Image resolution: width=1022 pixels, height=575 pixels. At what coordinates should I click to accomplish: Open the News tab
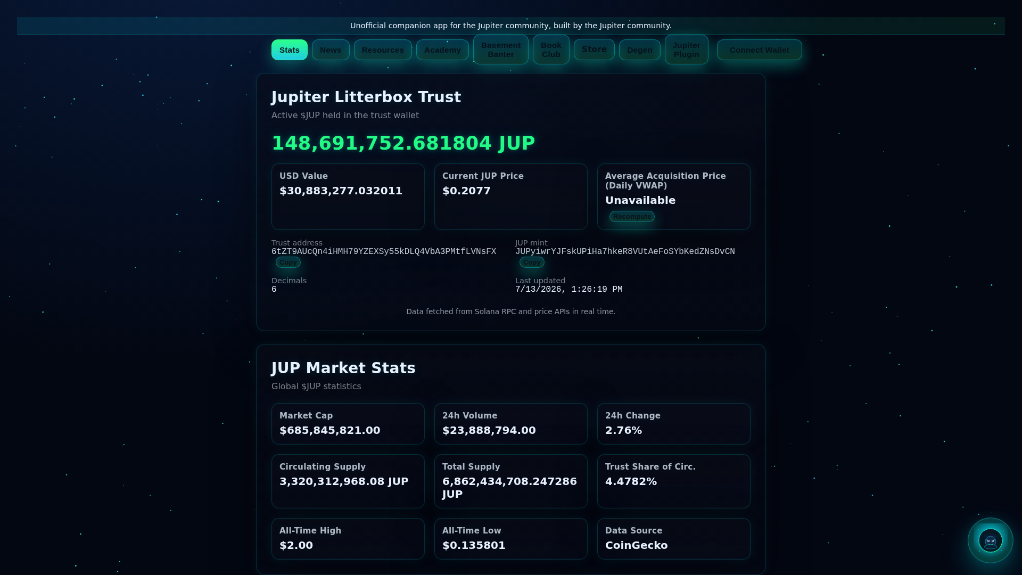pos(331,50)
